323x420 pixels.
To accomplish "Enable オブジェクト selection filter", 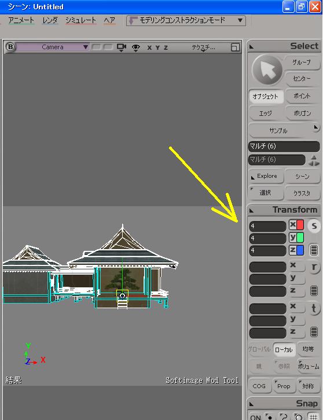I will click(266, 96).
